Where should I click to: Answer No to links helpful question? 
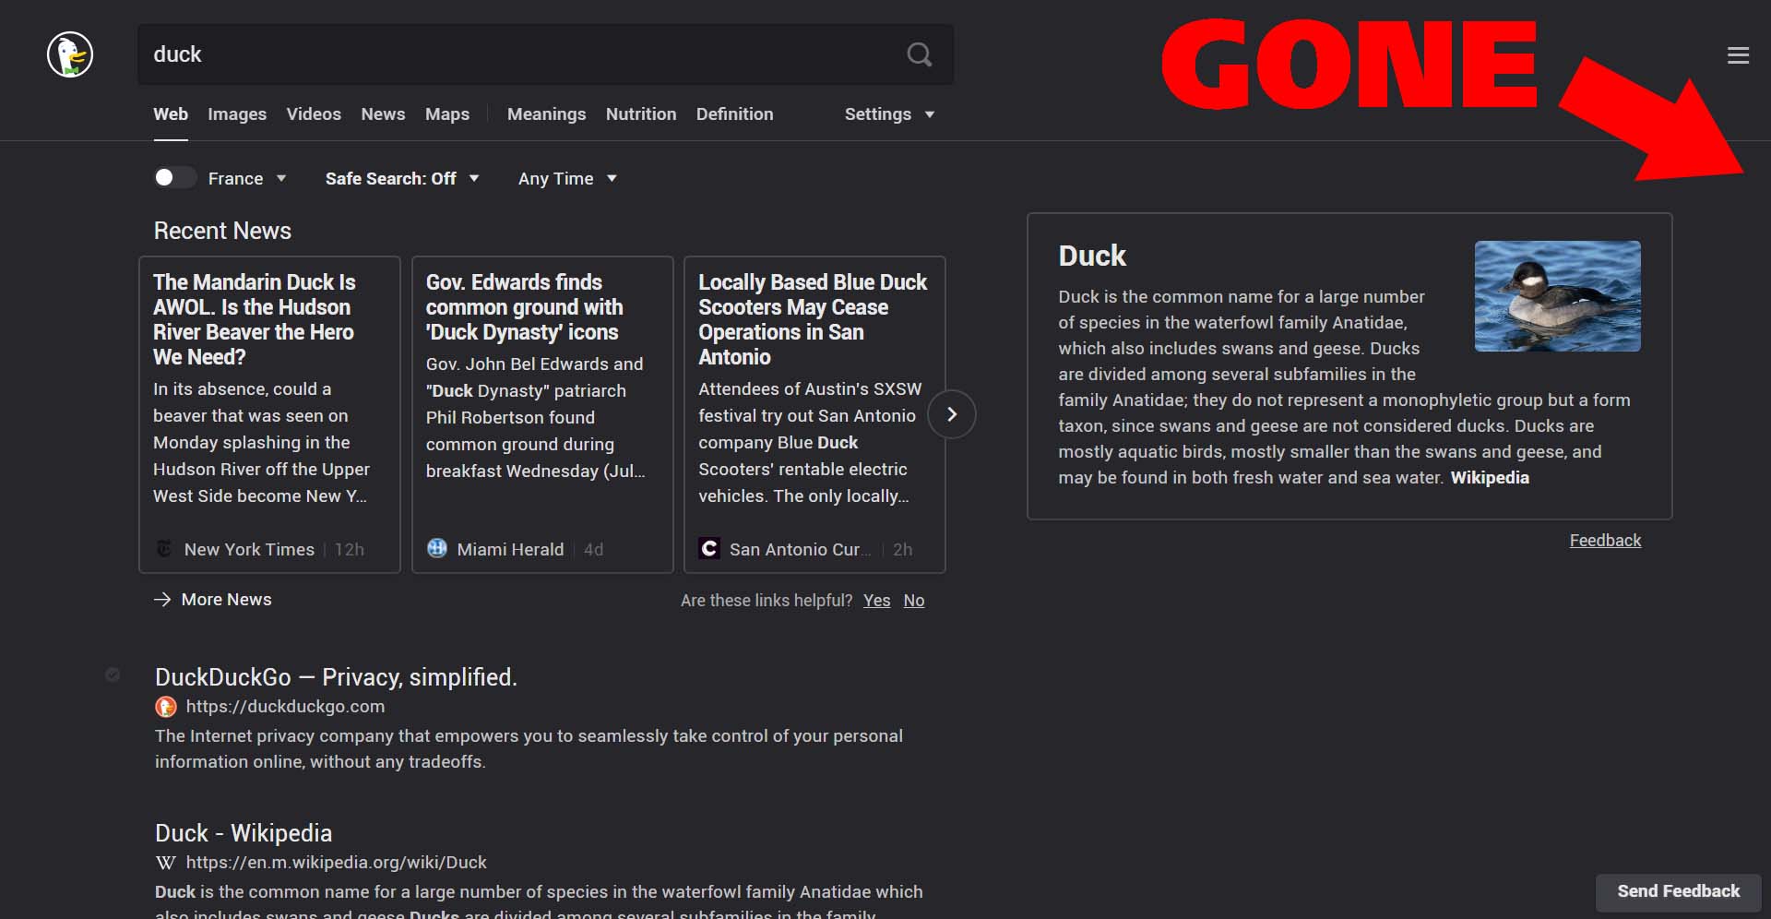[x=914, y=601]
